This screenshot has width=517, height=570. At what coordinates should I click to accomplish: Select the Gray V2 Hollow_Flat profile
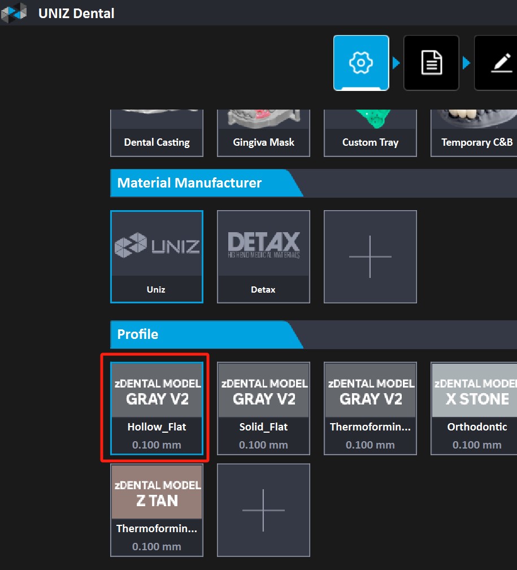[157, 408]
